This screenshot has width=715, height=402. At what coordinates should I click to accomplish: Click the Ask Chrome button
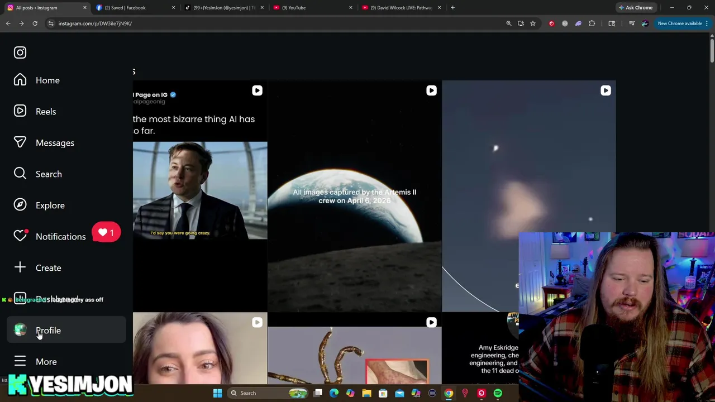point(635,8)
